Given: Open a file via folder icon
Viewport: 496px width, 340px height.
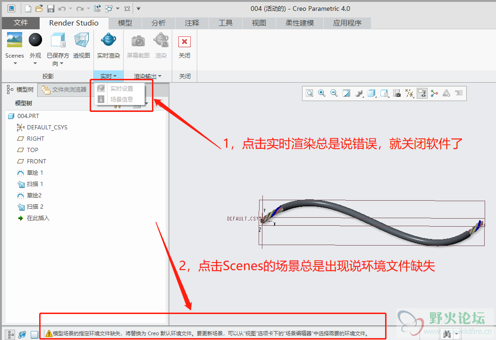Looking at the screenshot, I should (39, 8).
